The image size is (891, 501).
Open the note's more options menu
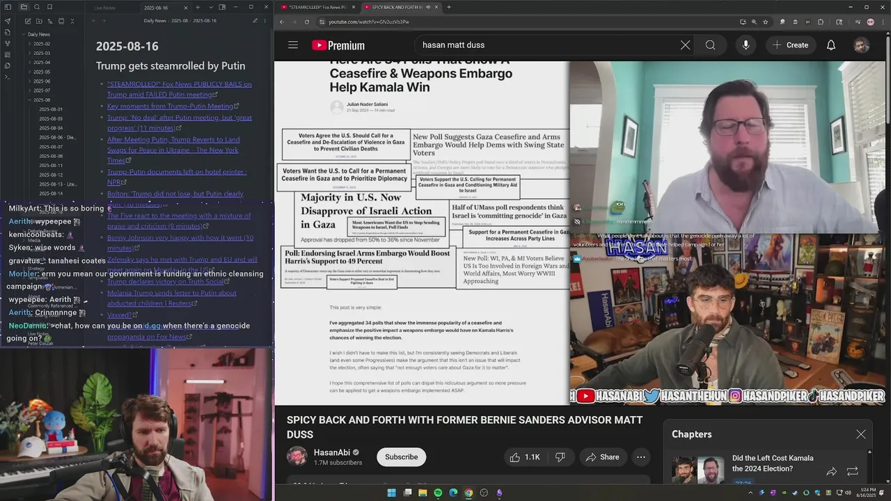click(x=265, y=21)
